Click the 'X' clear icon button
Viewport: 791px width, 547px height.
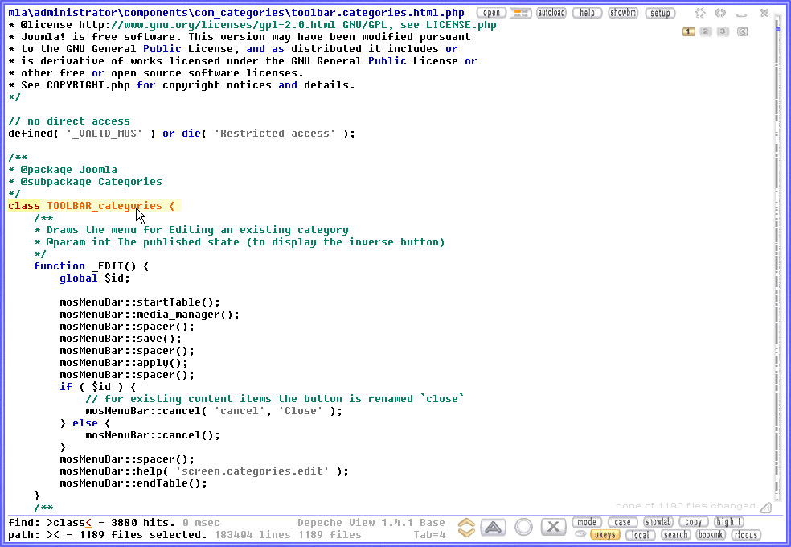[x=553, y=528]
